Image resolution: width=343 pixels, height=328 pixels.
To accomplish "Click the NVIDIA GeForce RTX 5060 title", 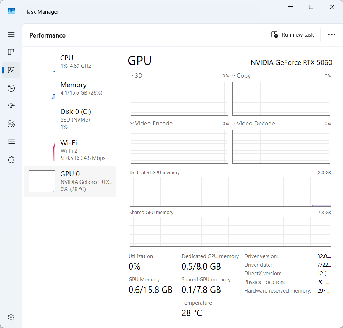I will (291, 63).
